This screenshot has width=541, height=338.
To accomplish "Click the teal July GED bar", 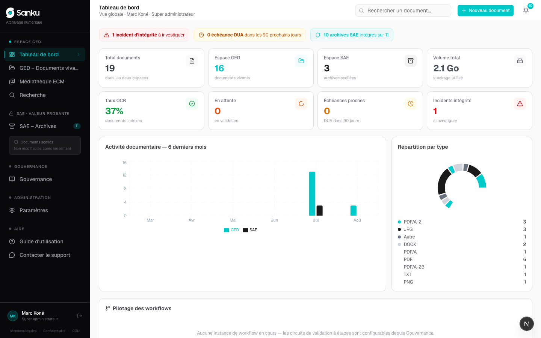I will pyautogui.click(x=312, y=193).
